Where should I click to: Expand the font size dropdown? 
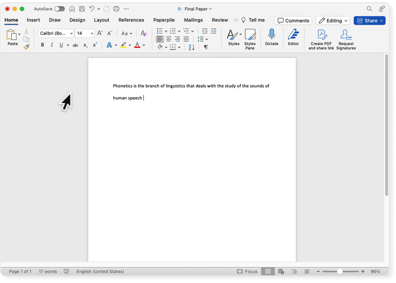tap(92, 33)
